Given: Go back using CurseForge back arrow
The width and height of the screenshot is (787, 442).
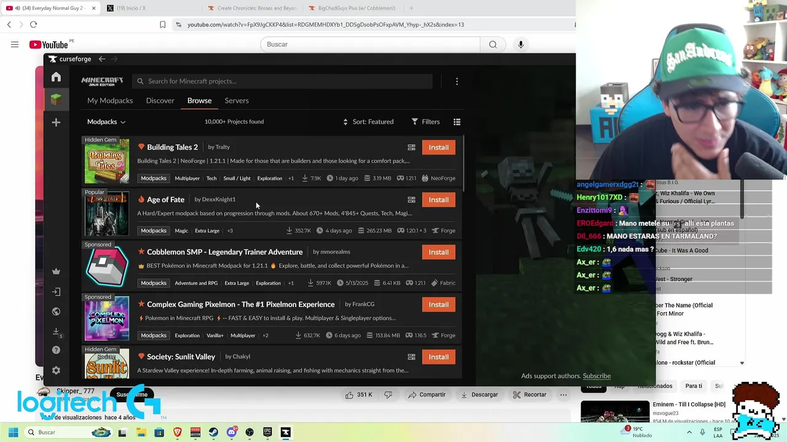Looking at the screenshot, I should (x=102, y=59).
